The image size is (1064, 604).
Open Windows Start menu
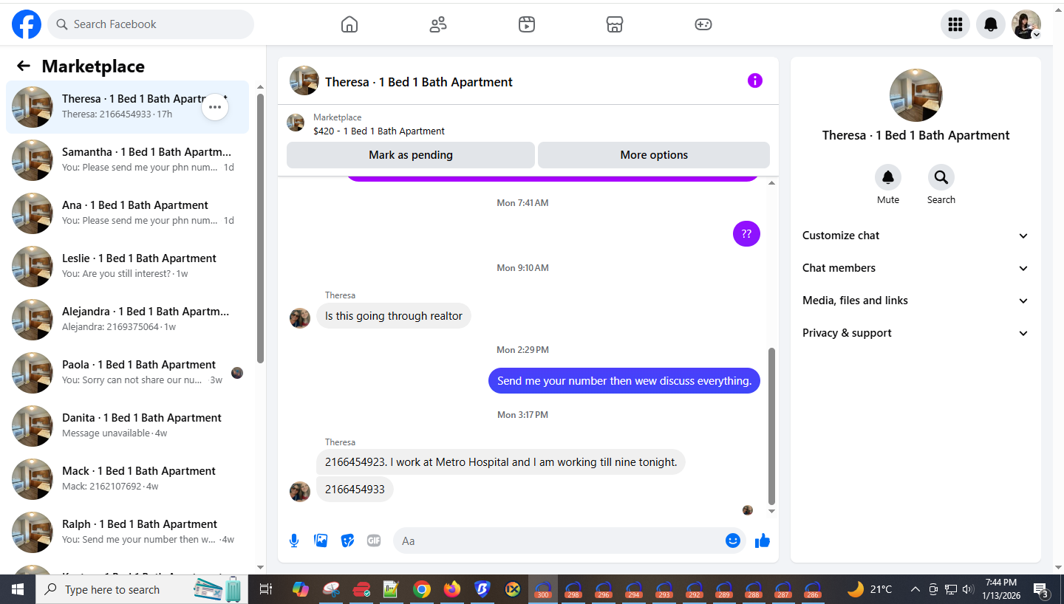point(18,589)
